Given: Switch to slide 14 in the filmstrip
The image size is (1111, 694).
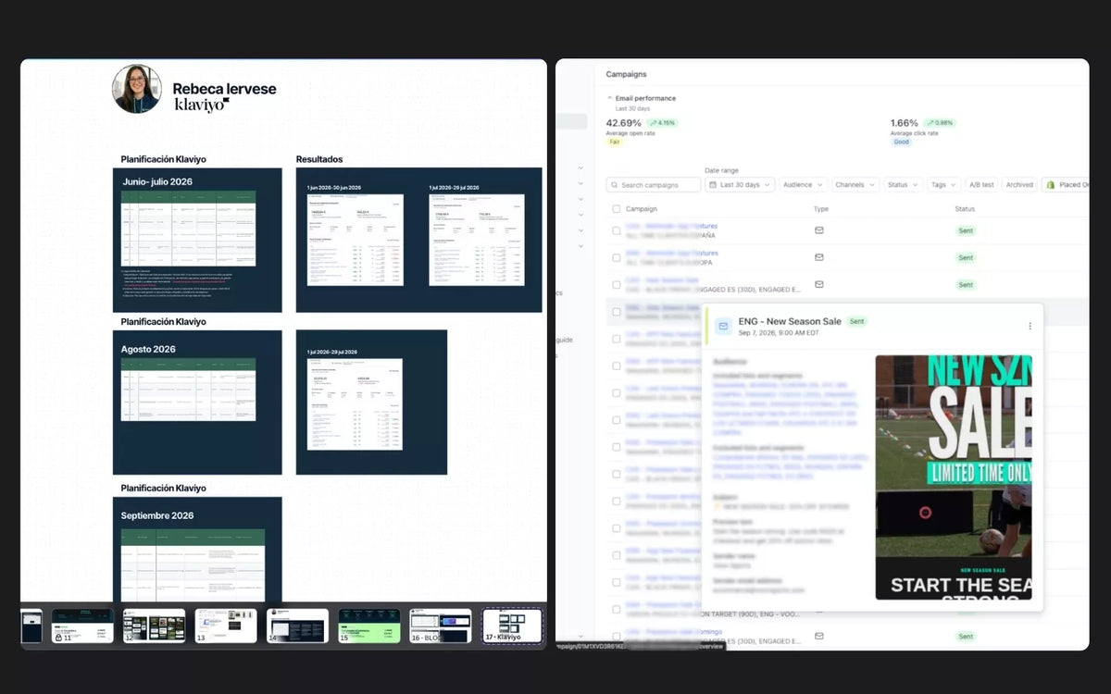Looking at the screenshot, I should (x=297, y=626).
